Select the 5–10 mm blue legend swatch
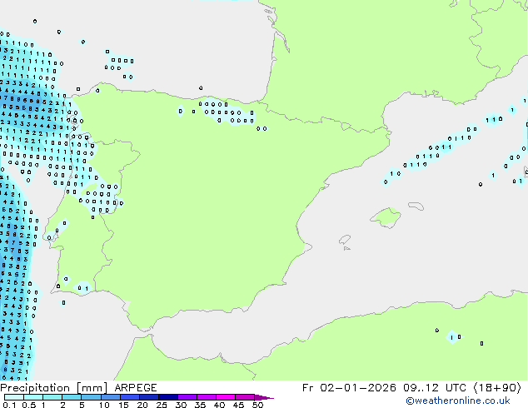This screenshot has width=528, height=408. [x=91, y=397]
